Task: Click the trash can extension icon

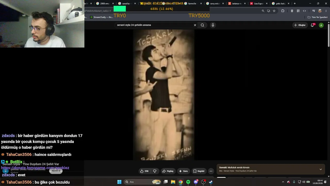Action: [x=292, y=11]
